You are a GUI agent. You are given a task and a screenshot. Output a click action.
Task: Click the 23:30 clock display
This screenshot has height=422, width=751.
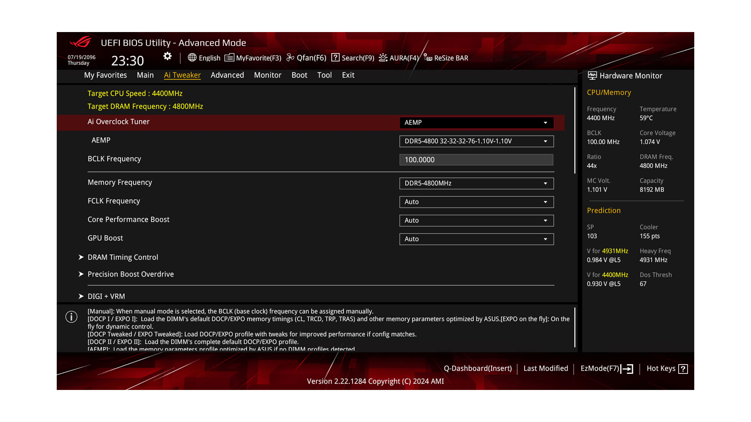pyautogui.click(x=128, y=61)
